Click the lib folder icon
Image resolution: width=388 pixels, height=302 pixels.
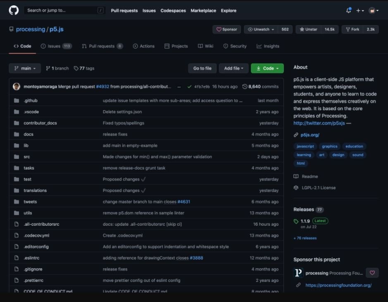point(17,146)
